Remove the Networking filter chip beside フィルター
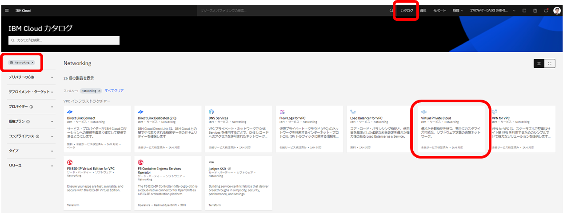 pyautogui.click(x=100, y=90)
